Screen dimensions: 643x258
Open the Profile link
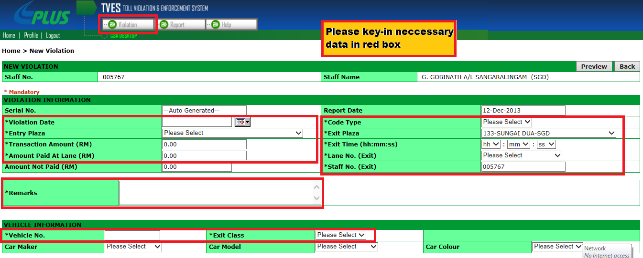(31, 35)
